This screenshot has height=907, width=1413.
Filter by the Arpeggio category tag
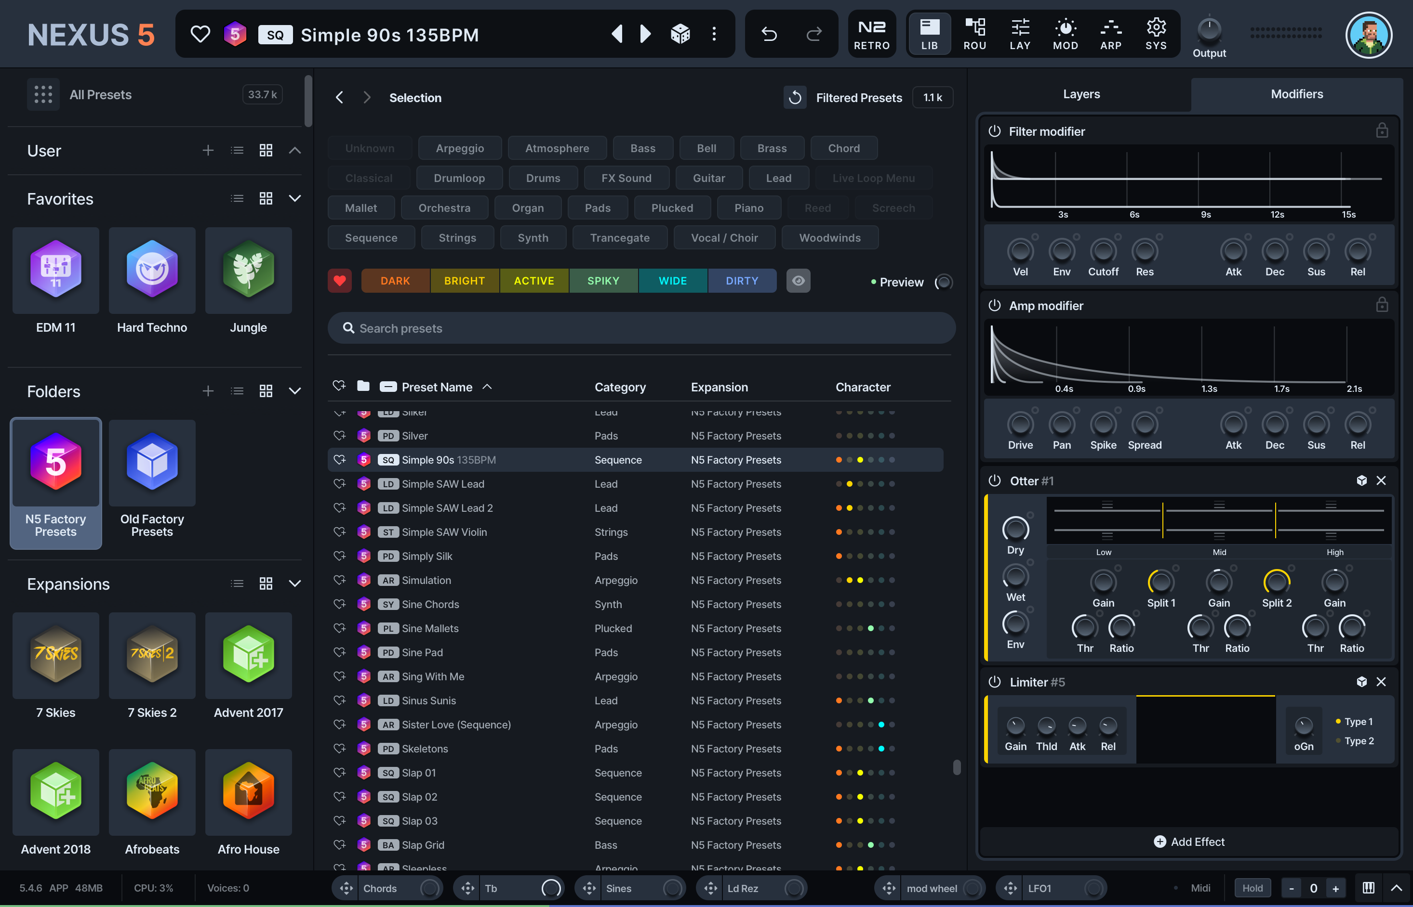[460, 148]
